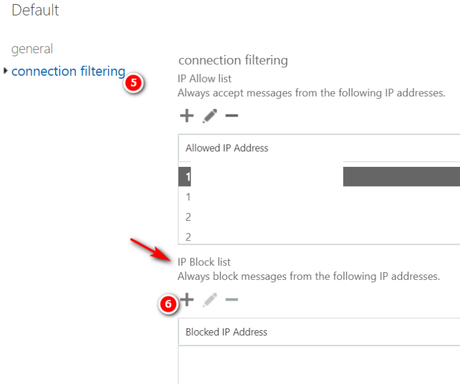
Task: Select the second Allowed IP row starting with 1
Action: pos(319,197)
